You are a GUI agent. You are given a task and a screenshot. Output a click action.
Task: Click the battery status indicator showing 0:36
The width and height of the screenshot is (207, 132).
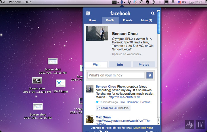[x=195, y=2]
